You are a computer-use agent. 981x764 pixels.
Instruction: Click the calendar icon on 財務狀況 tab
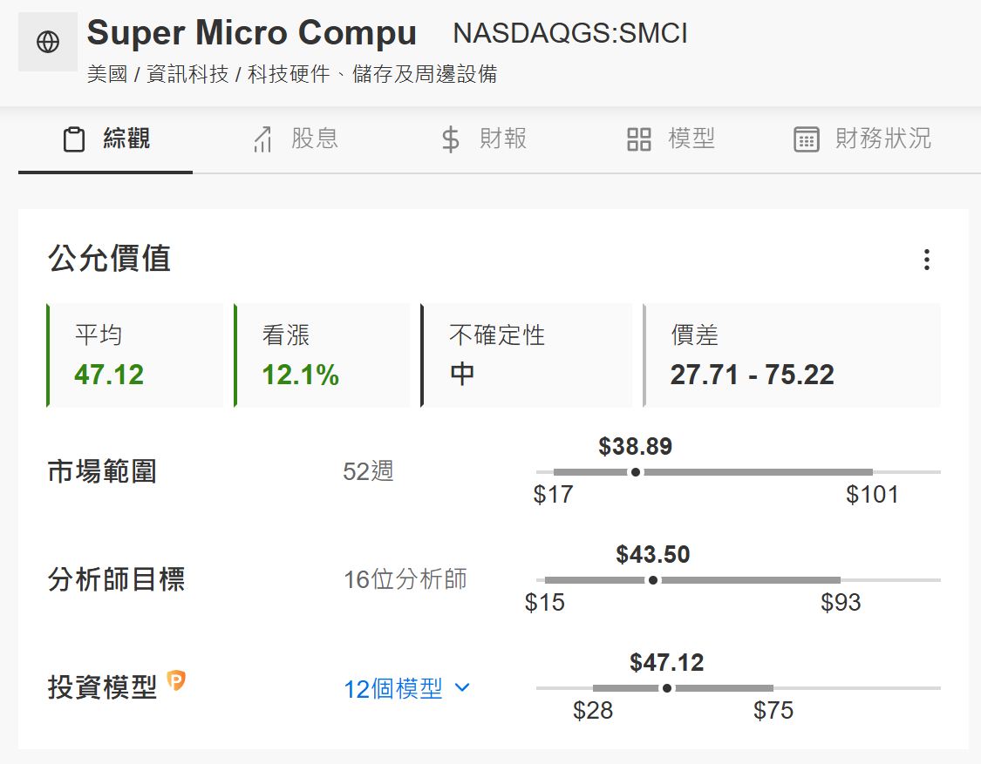point(807,139)
